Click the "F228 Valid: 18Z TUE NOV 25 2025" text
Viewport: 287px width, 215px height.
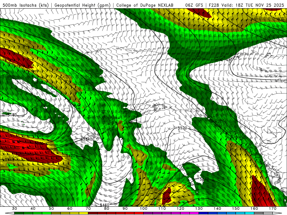coord(246,5)
